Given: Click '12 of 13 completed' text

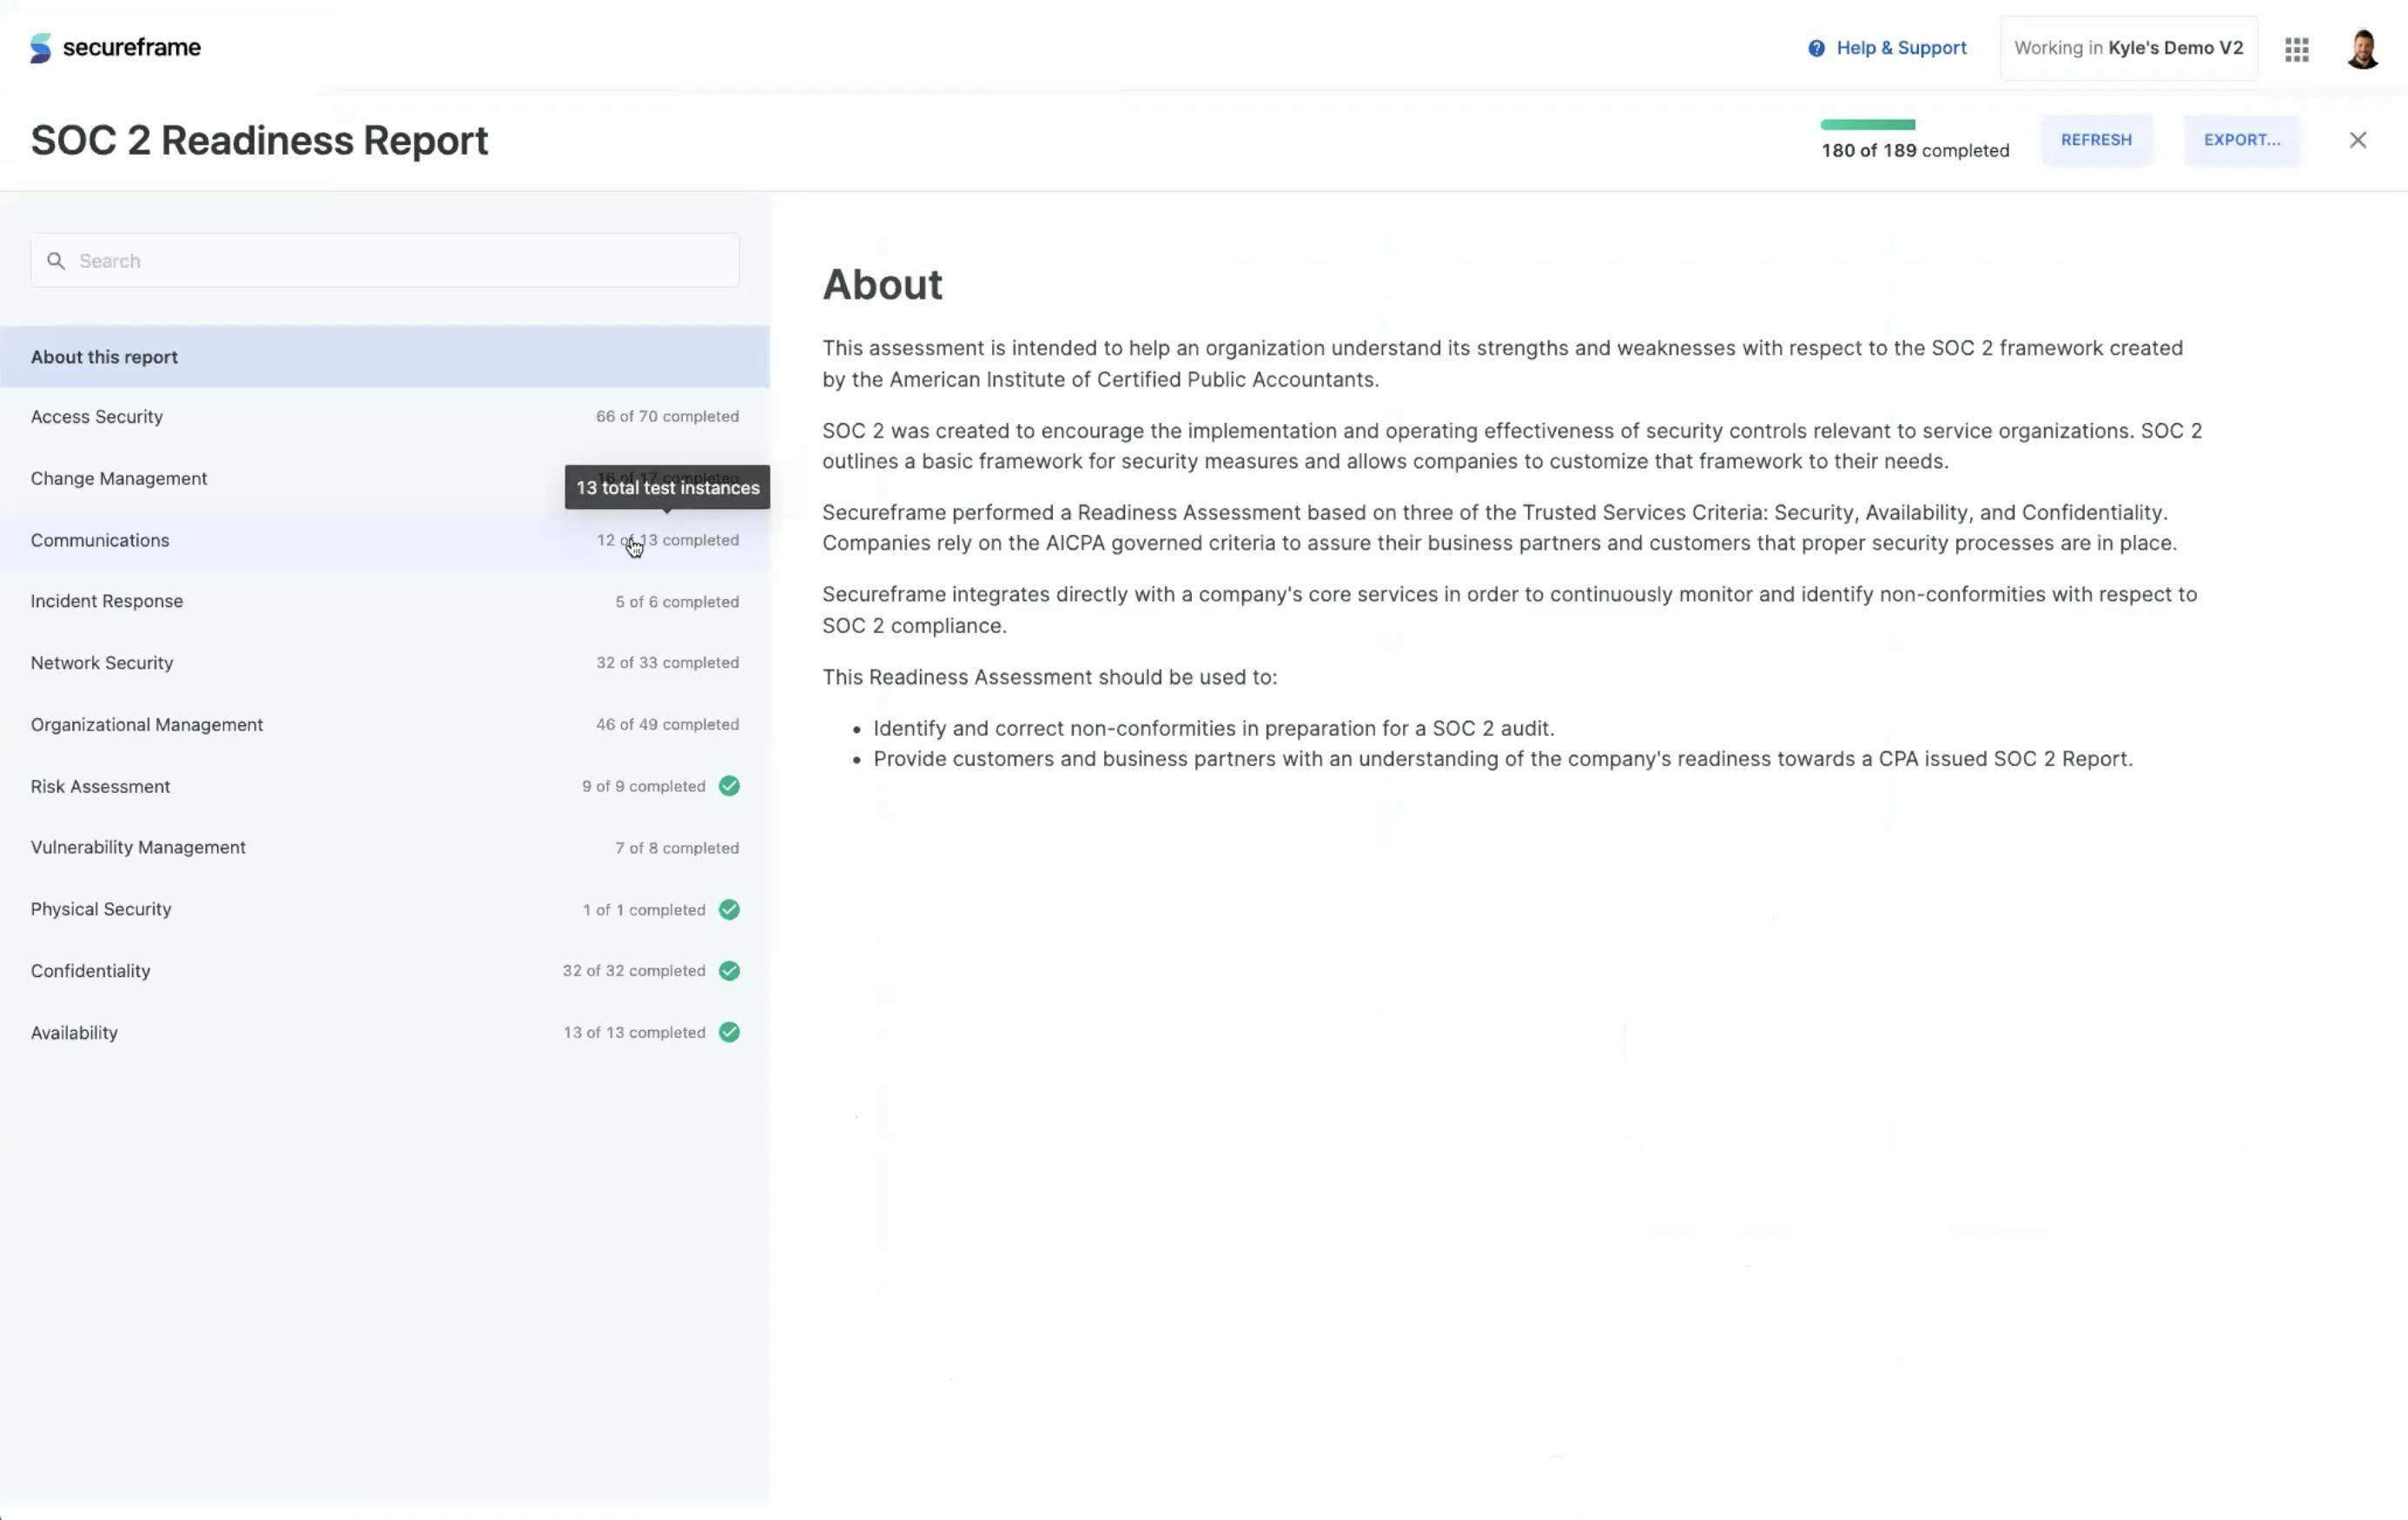Looking at the screenshot, I should tap(667, 540).
